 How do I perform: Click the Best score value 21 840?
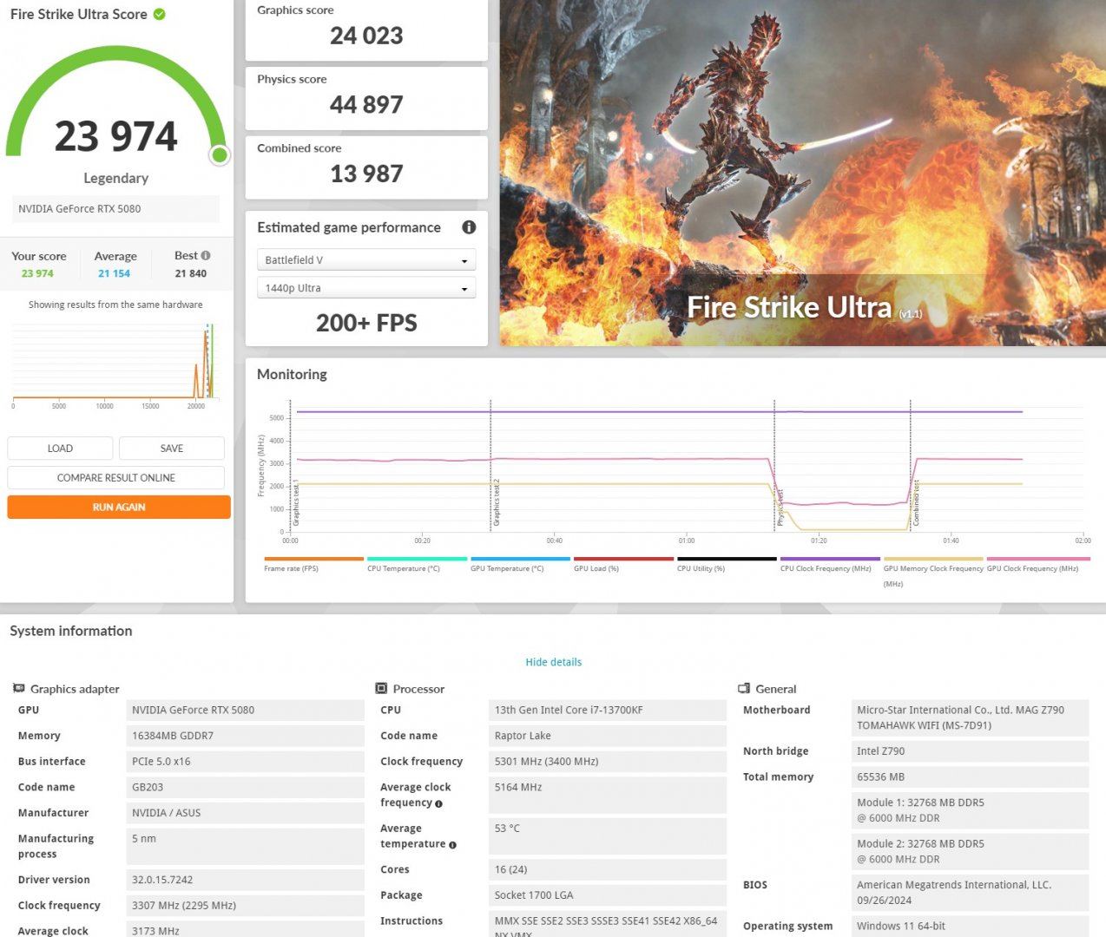[191, 273]
